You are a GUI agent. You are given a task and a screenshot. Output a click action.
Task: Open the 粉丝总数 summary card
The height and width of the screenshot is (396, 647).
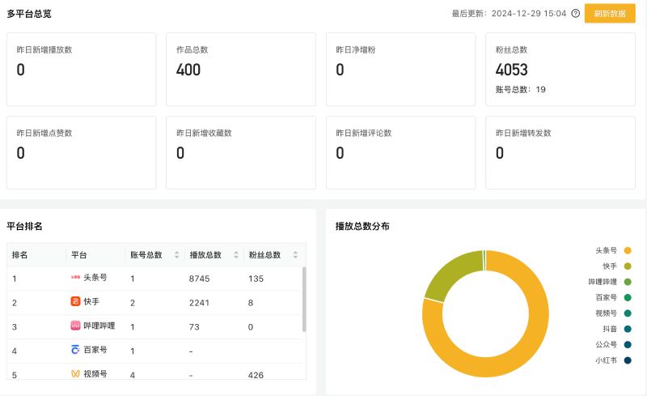[560, 69]
